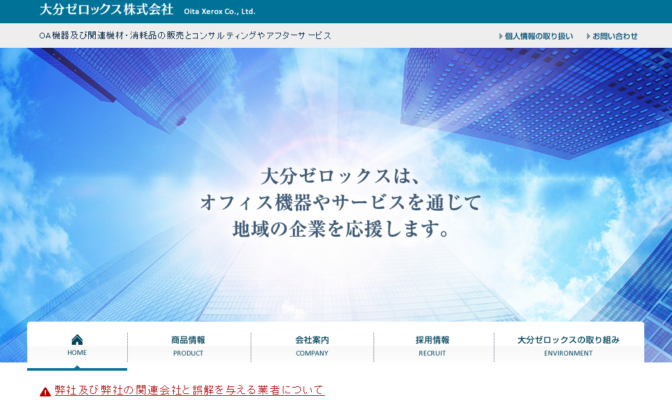Click the hero banner slogan 地域の企業を応援します

[x=341, y=229]
